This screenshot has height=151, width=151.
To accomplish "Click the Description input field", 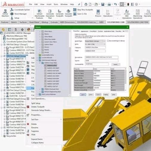I will tap(102, 57).
